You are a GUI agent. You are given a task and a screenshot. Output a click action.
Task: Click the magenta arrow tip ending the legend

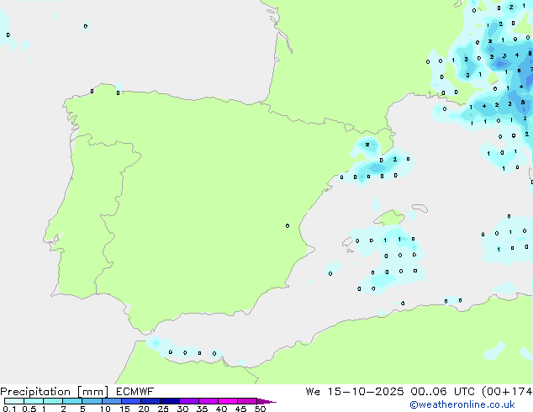click(272, 402)
